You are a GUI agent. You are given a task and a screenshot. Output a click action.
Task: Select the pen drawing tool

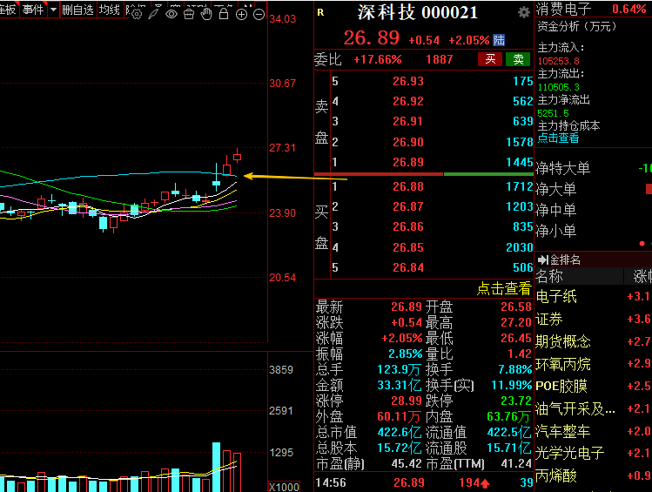[153, 14]
